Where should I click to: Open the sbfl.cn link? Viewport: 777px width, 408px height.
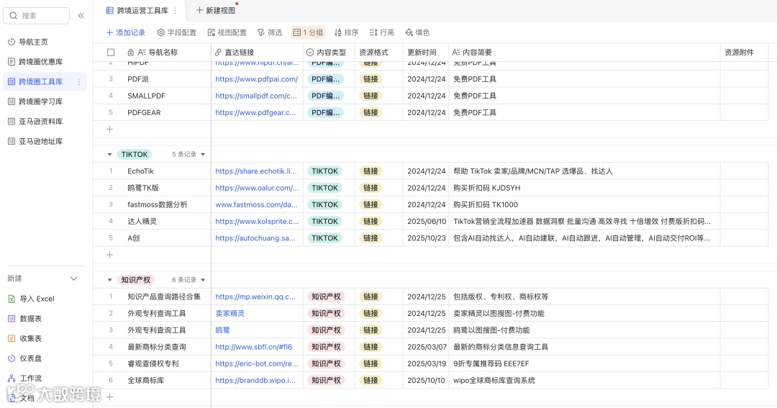tap(254, 347)
